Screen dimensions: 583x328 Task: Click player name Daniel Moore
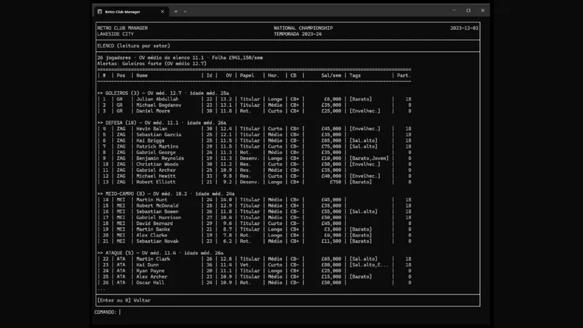pyautogui.click(x=153, y=111)
